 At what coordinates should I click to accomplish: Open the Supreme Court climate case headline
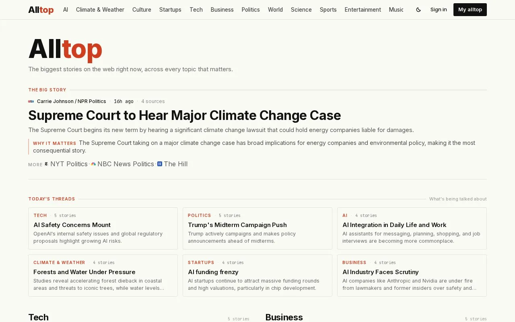click(x=185, y=116)
